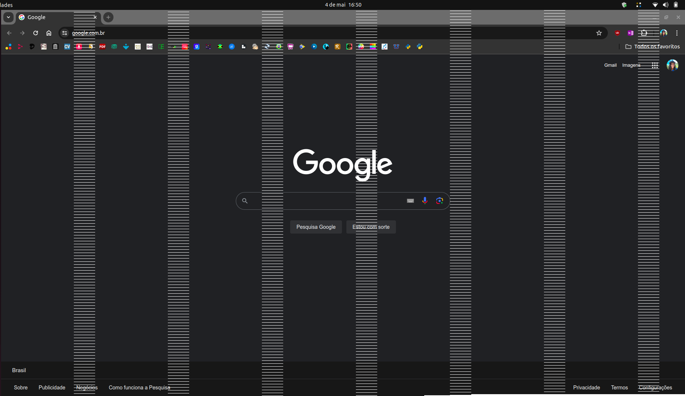
Task: Open the three colored dots bookmark
Action: coord(8,47)
